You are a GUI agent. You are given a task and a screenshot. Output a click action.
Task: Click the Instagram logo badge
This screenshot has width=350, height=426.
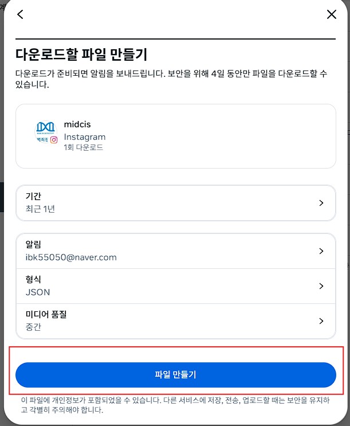point(54,140)
